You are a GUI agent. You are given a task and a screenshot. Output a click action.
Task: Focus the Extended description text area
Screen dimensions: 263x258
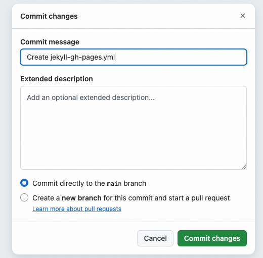[134, 128]
